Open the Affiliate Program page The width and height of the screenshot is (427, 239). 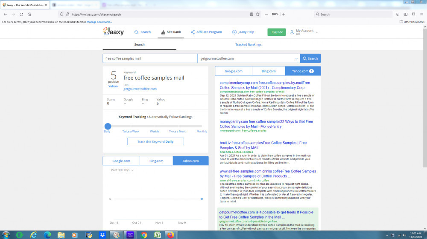pyautogui.click(x=206, y=32)
